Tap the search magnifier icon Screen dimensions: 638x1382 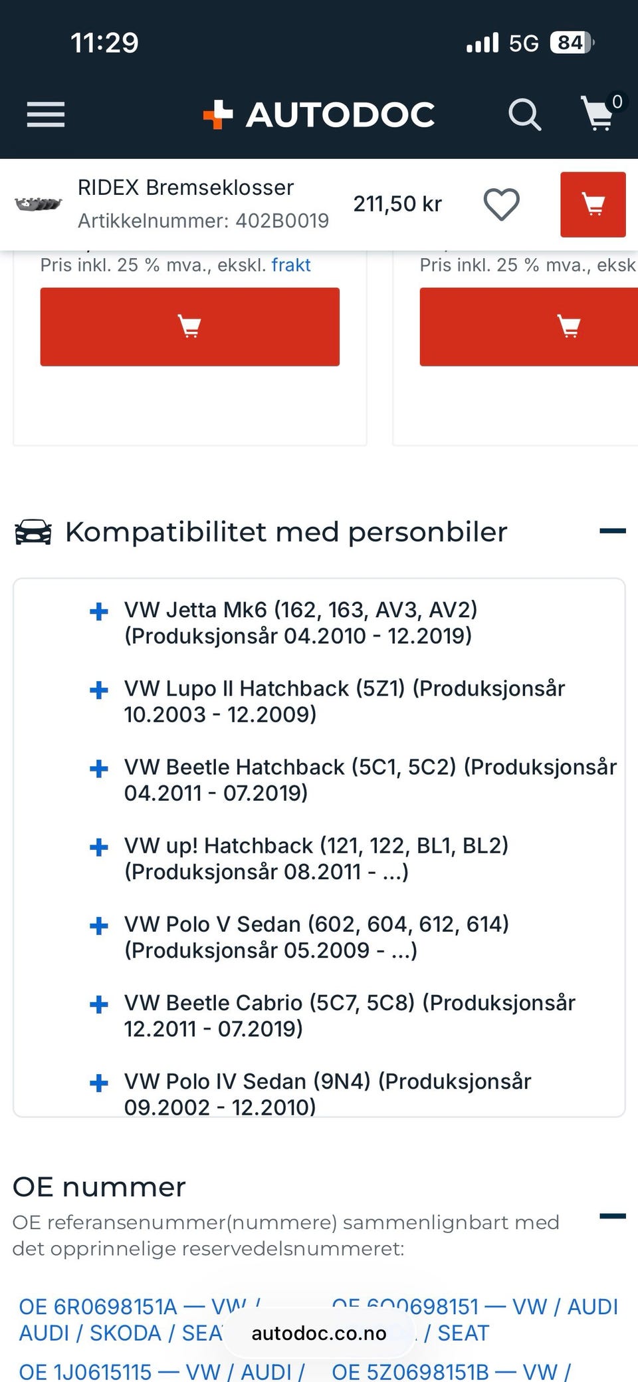(x=524, y=114)
